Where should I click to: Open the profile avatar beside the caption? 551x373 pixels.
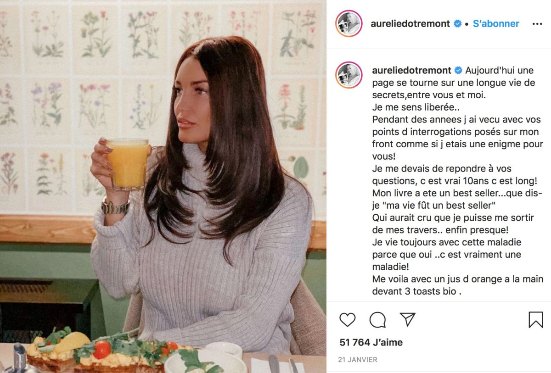tap(349, 75)
